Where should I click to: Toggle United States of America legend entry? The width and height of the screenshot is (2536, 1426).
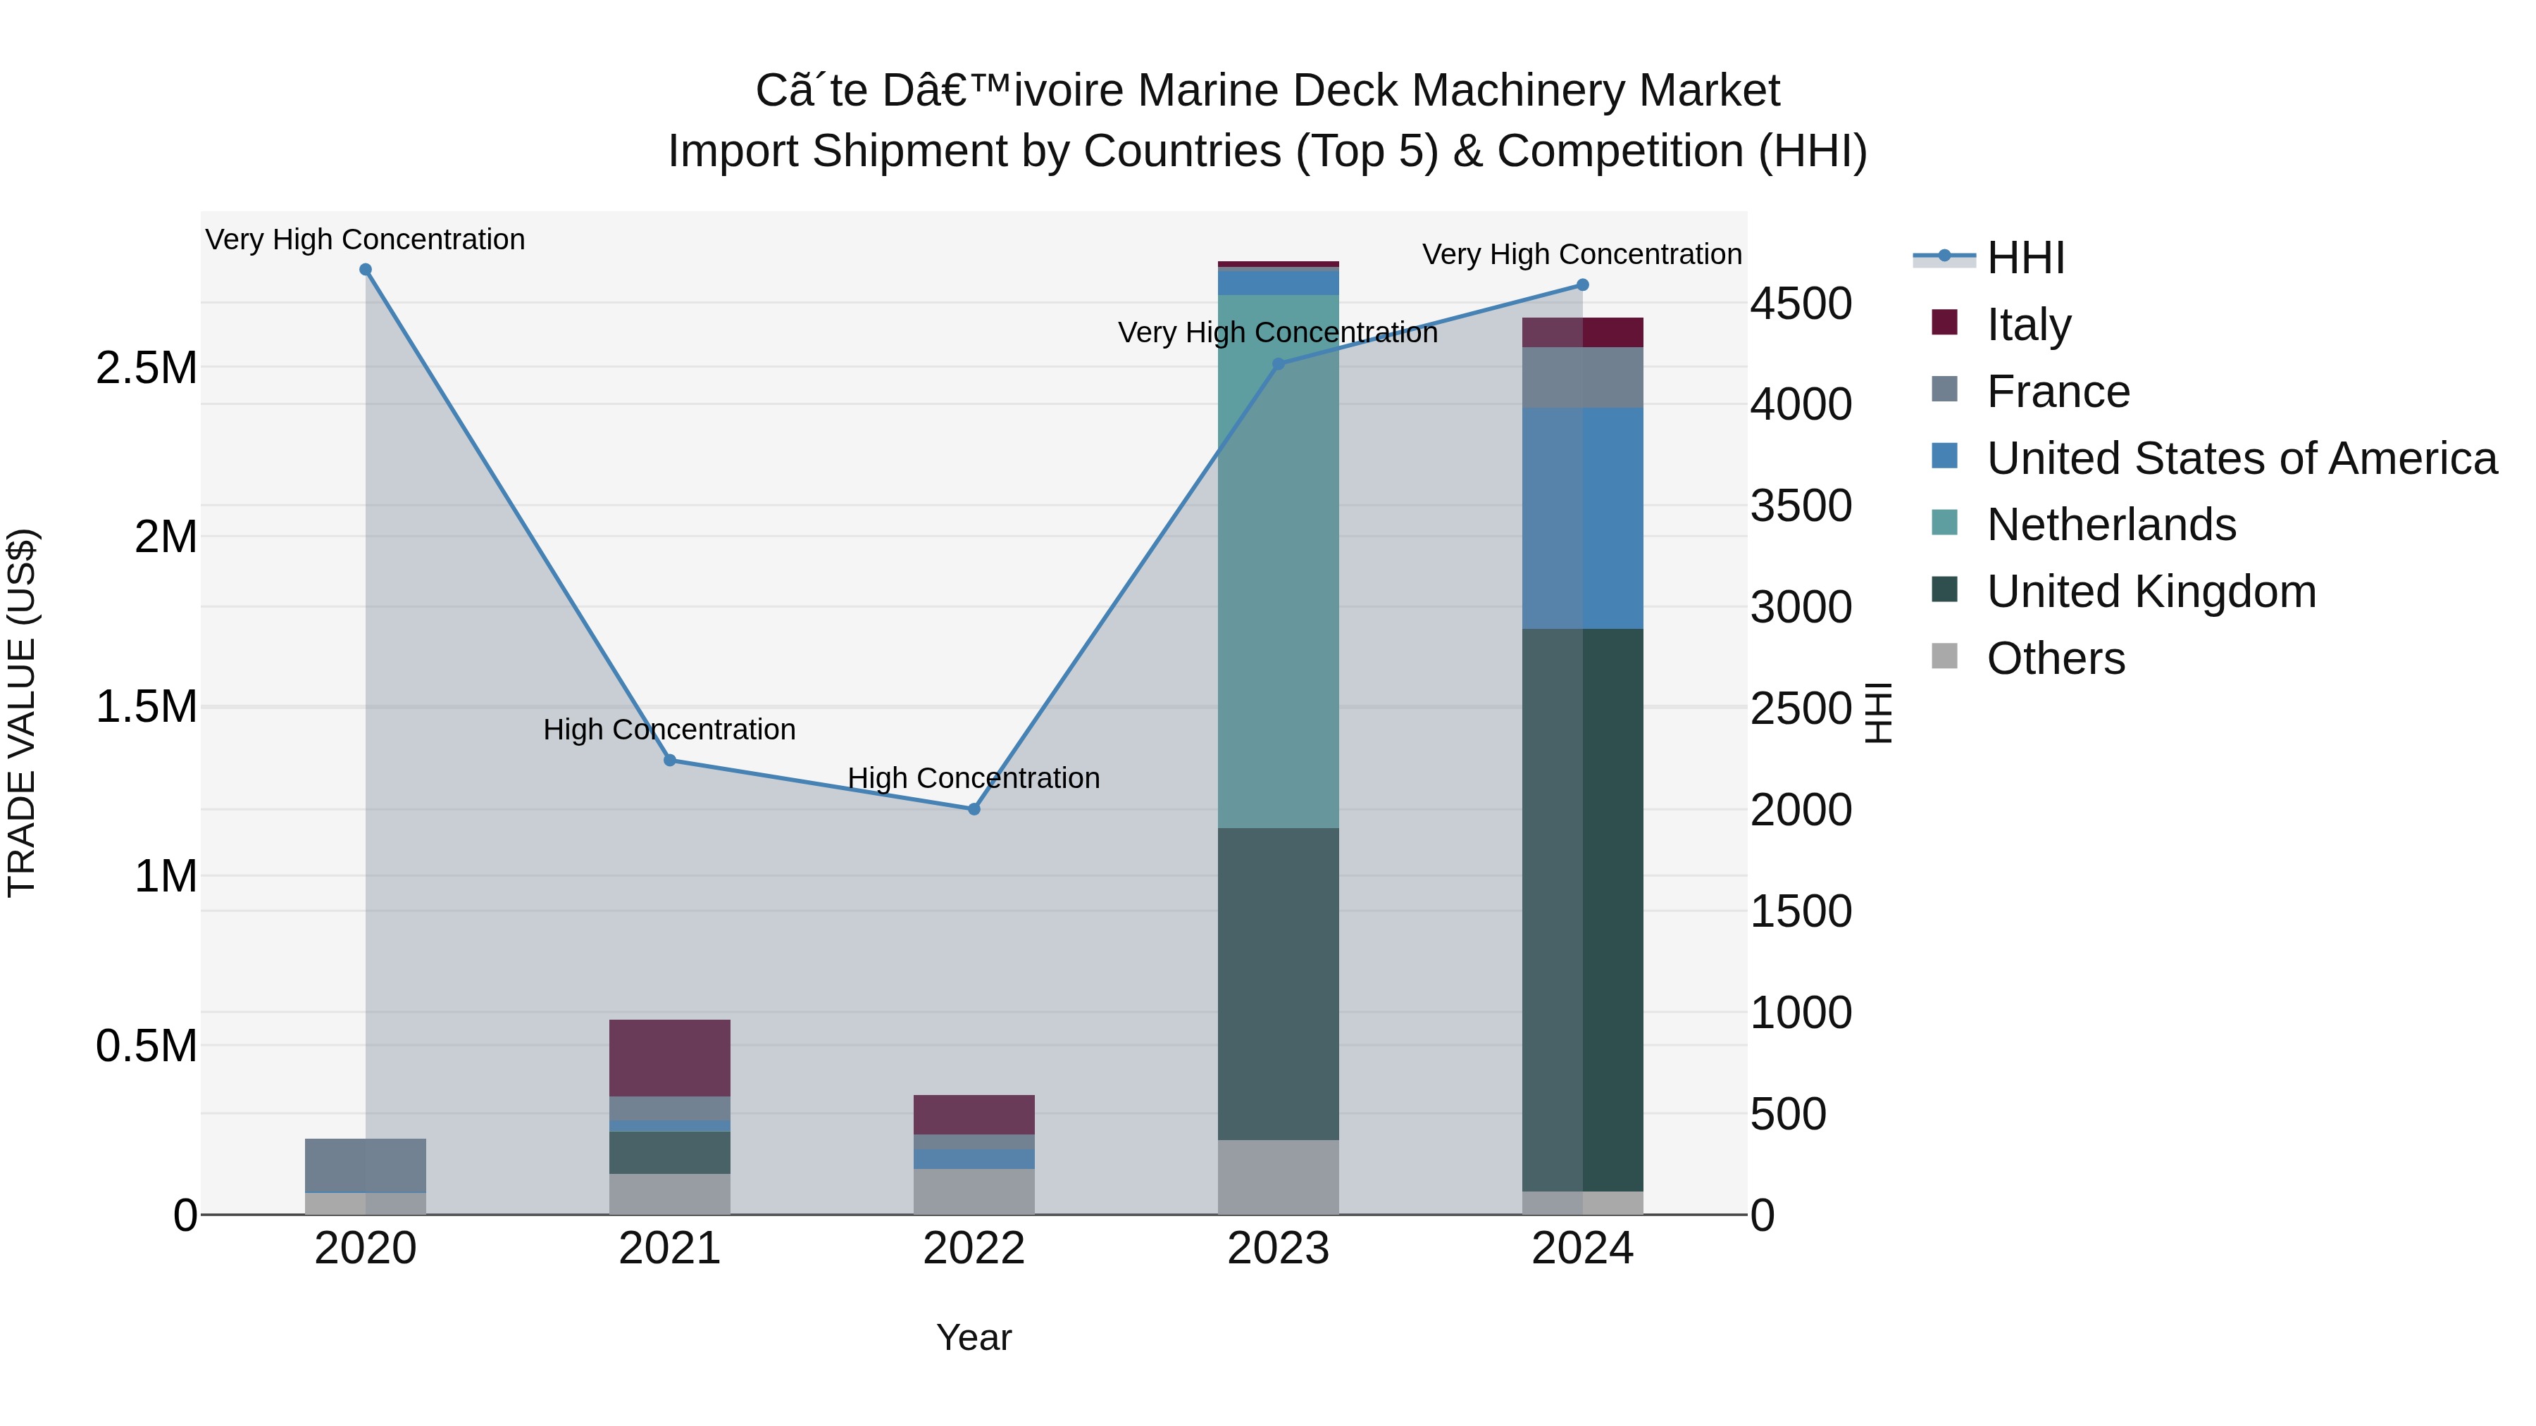click(2214, 458)
